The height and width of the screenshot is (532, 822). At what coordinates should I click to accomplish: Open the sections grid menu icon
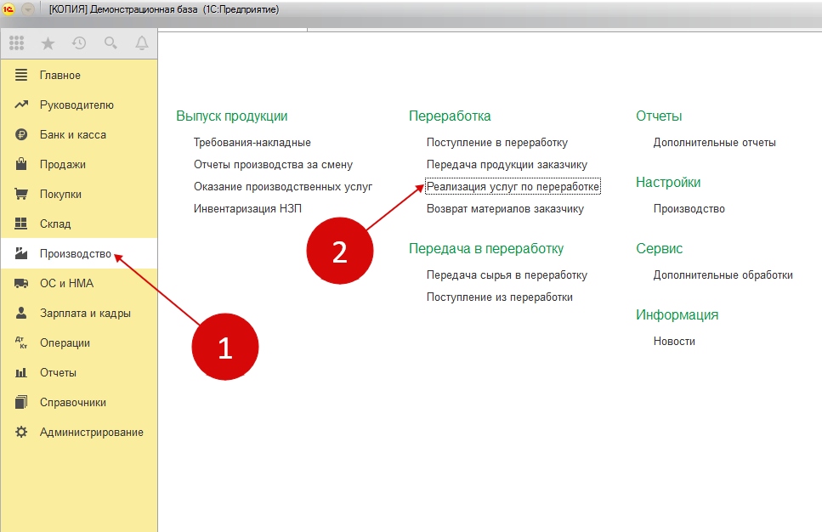click(x=16, y=43)
